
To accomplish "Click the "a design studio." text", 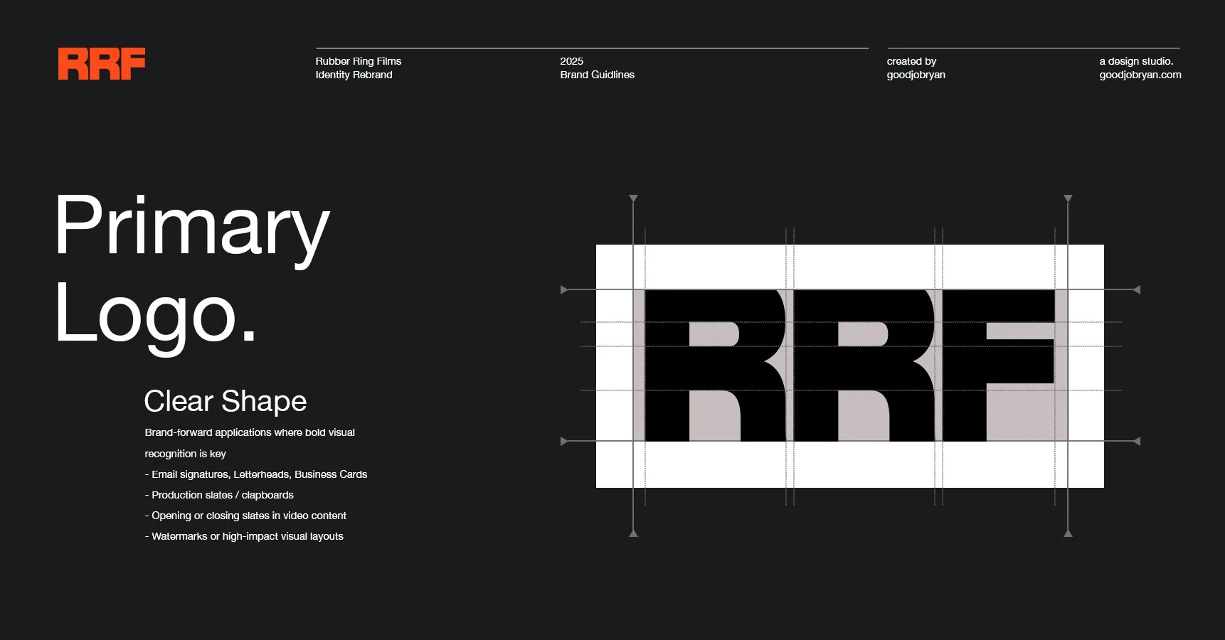I will 1136,61.
